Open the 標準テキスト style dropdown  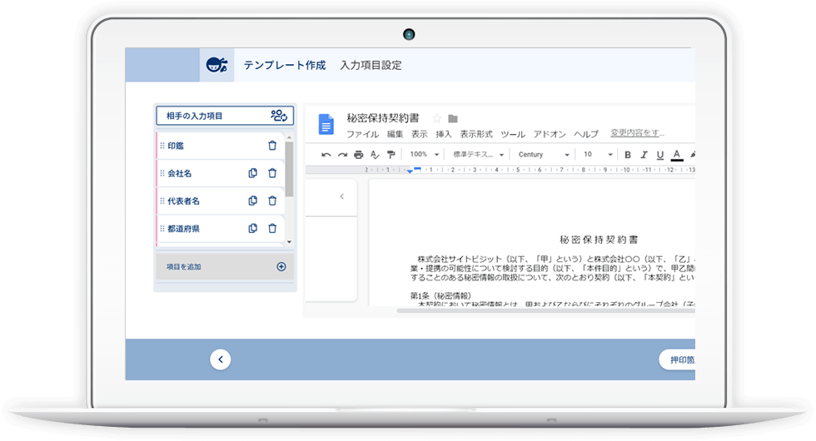(x=478, y=155)
